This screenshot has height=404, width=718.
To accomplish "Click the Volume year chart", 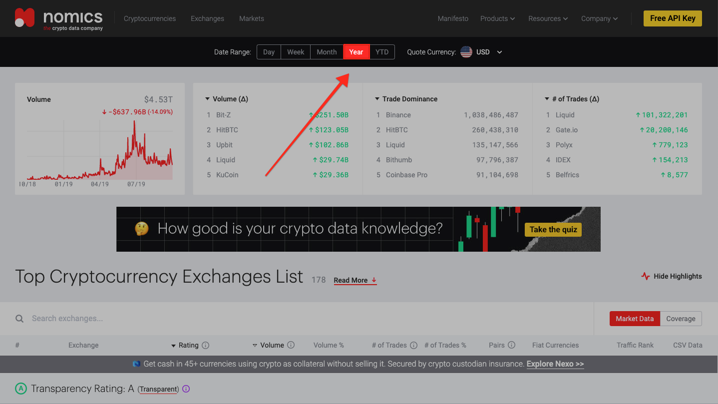I will click(100, 151).
